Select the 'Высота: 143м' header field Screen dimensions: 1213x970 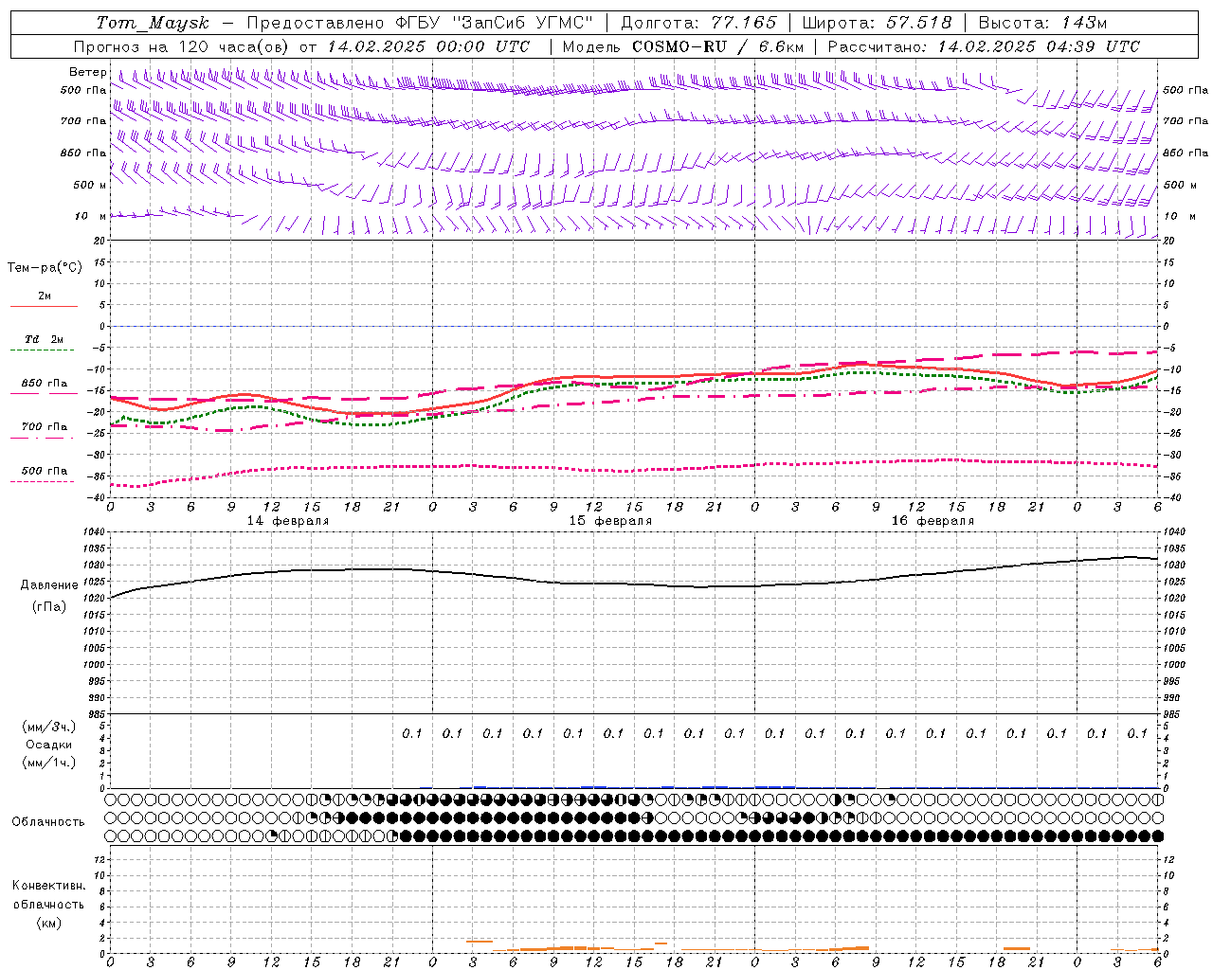point(1042,23)
